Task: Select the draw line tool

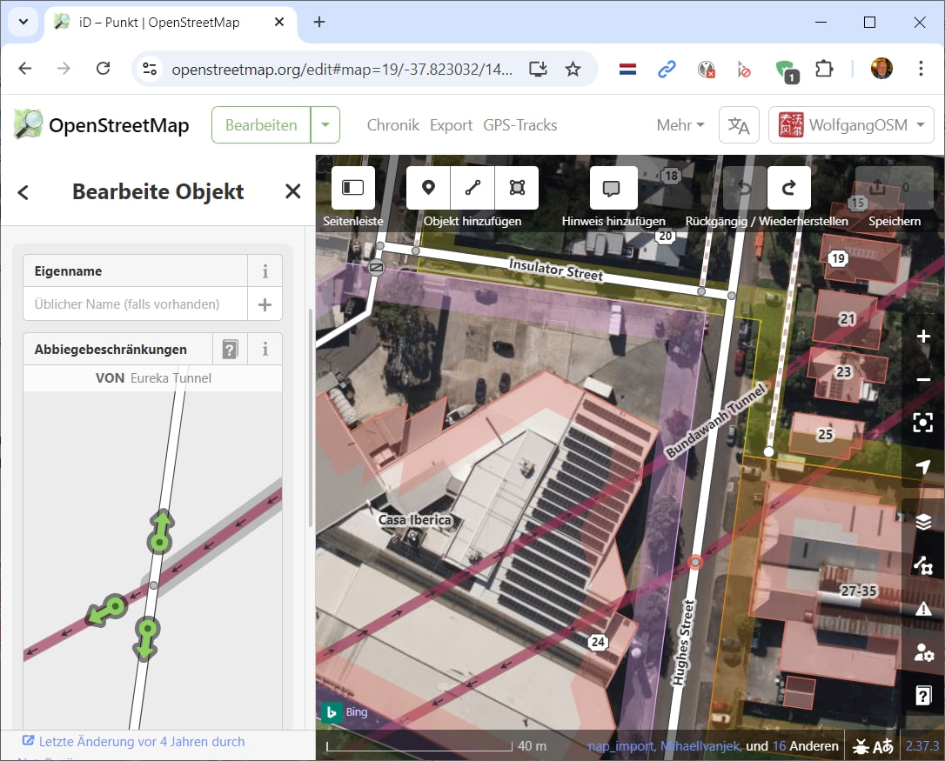Action: click(x=473, y=188)
